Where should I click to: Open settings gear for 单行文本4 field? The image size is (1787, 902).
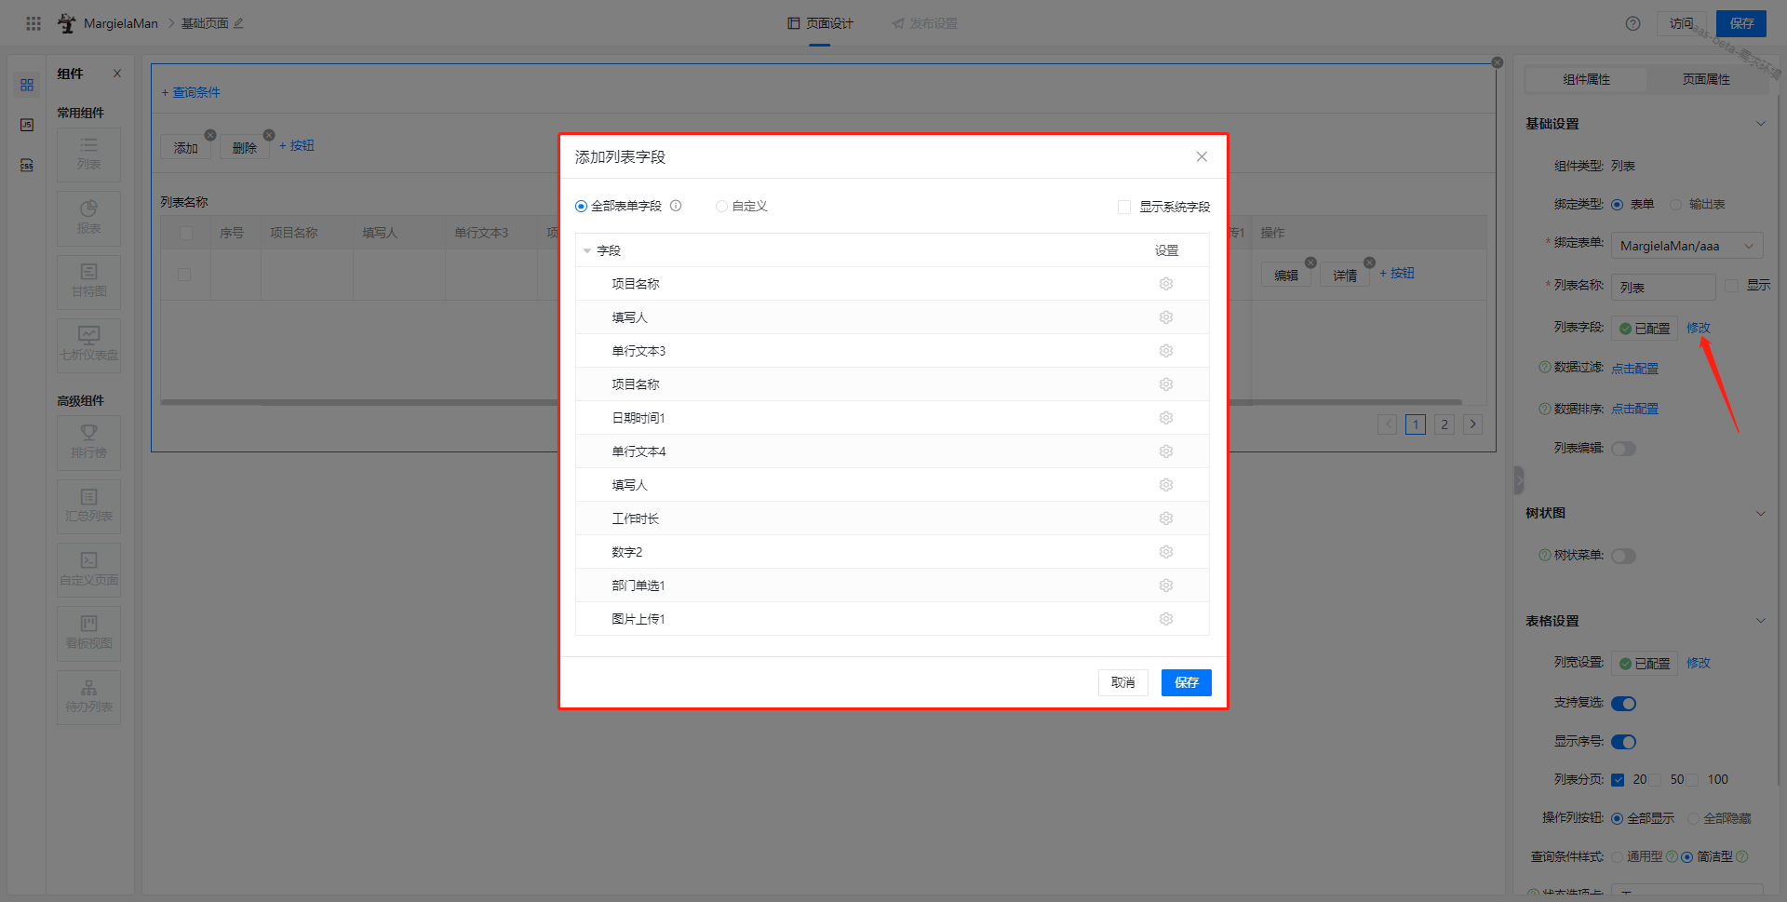click(x=1166, y=451)
